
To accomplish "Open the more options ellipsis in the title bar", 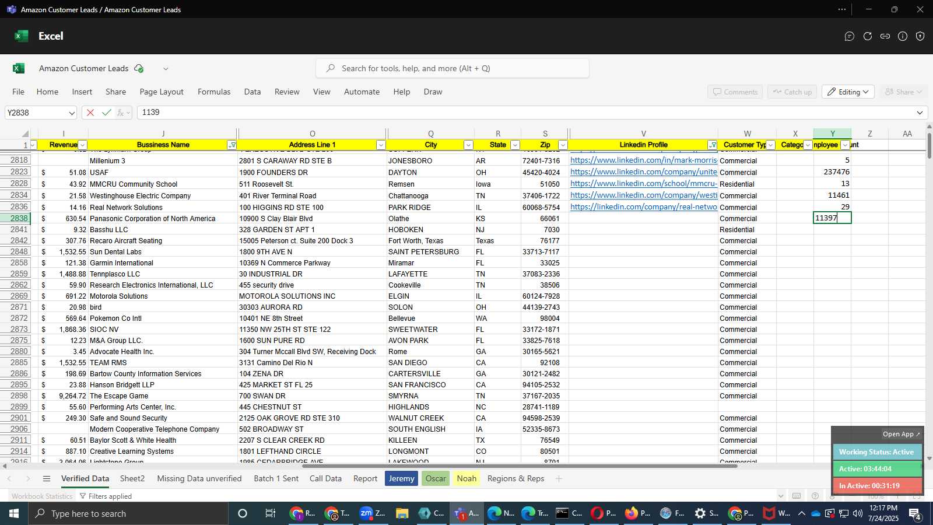I will coord(842,9).
